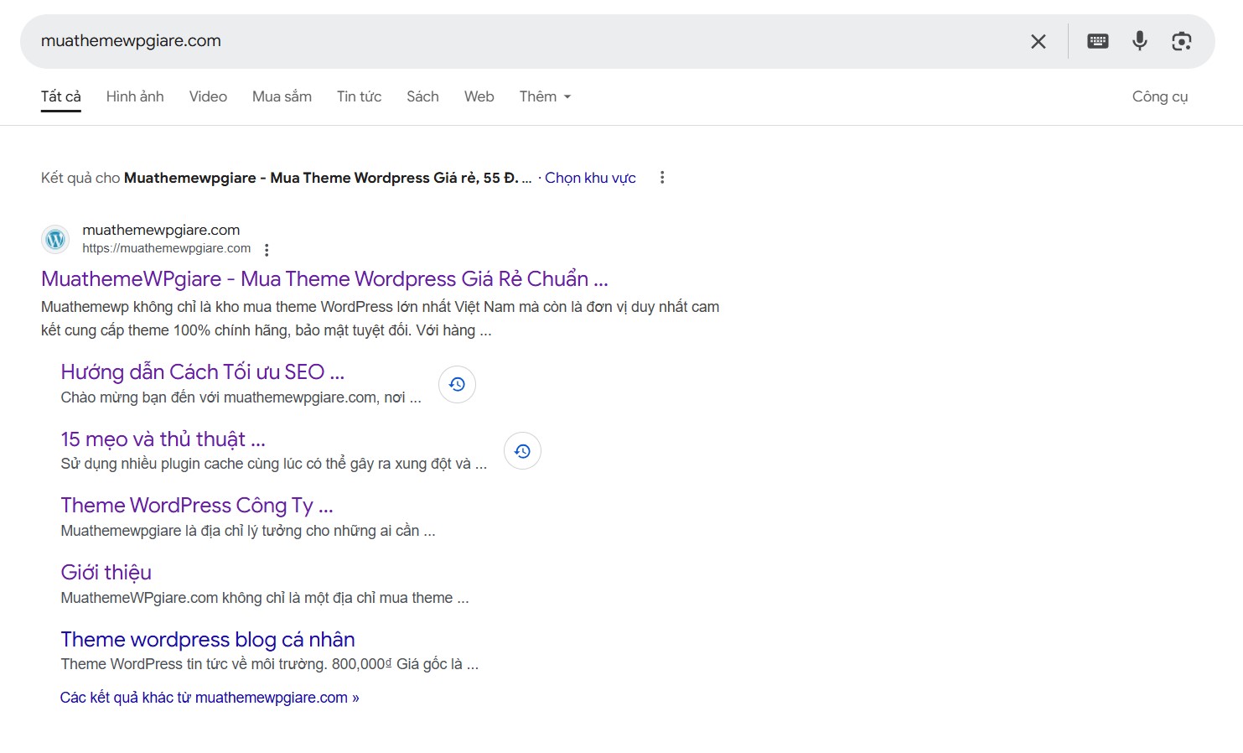This screenshot has height=753, width=1243.
Task: Open the Tin tức tab
Action: (359, 96)
